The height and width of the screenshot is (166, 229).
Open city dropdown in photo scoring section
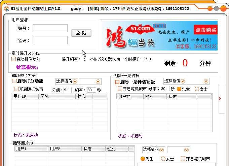[90, 81]
